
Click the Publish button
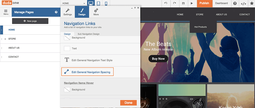[204, 3]
